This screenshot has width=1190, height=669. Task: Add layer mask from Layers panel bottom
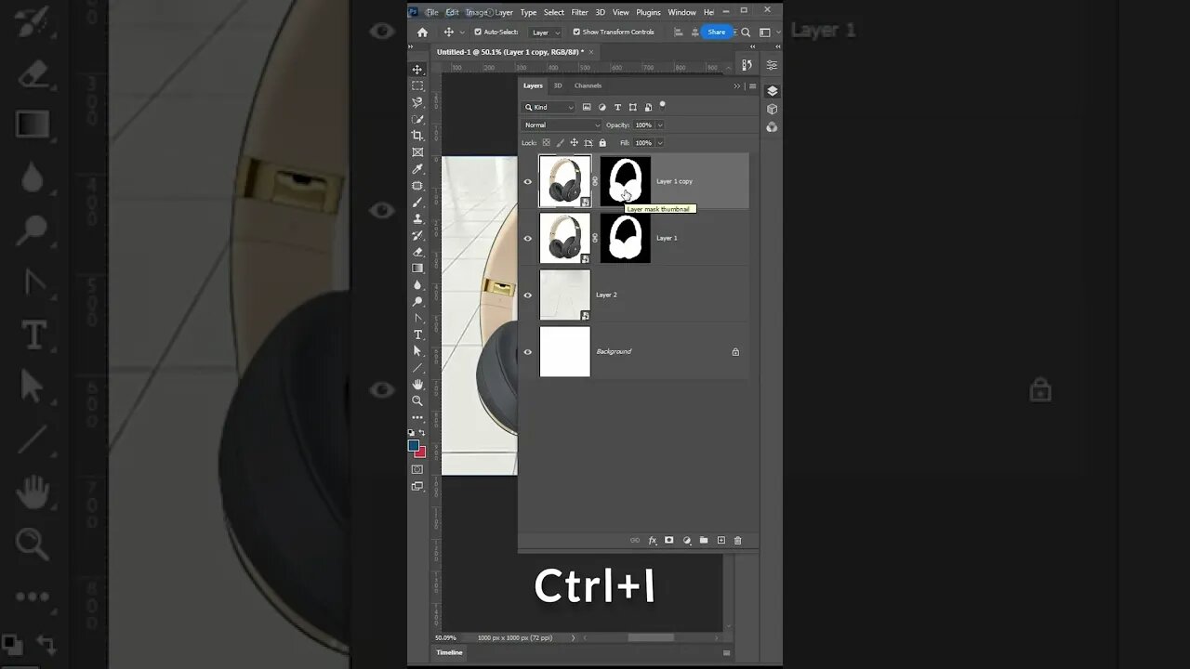668,540
